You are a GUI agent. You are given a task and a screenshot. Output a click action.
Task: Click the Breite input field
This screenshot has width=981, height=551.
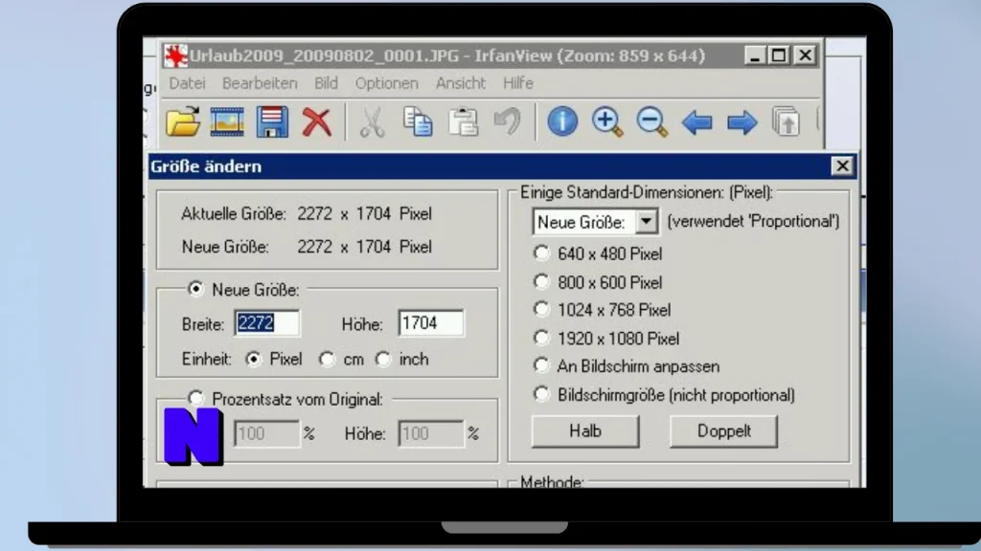coord(267,323)
